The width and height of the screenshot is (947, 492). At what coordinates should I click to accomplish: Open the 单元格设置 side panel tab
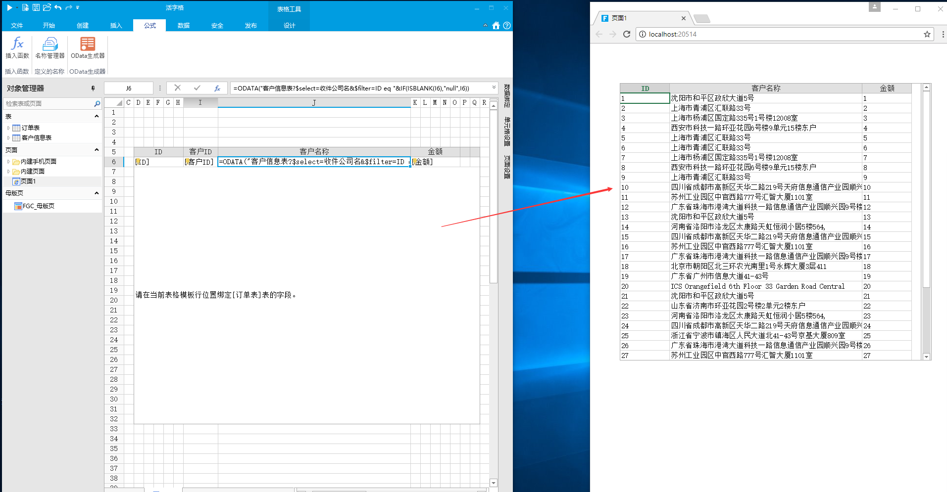[507, 132]
